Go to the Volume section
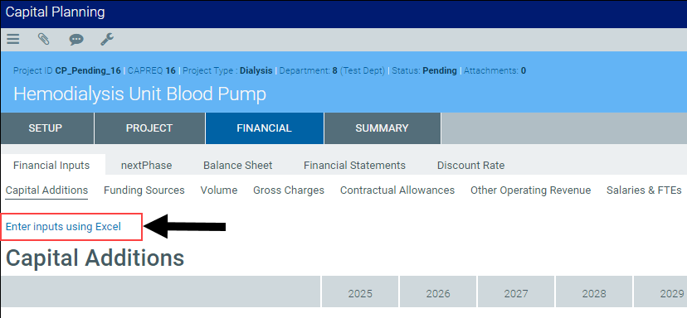The image size is (687, 318). tap(219, 190)
